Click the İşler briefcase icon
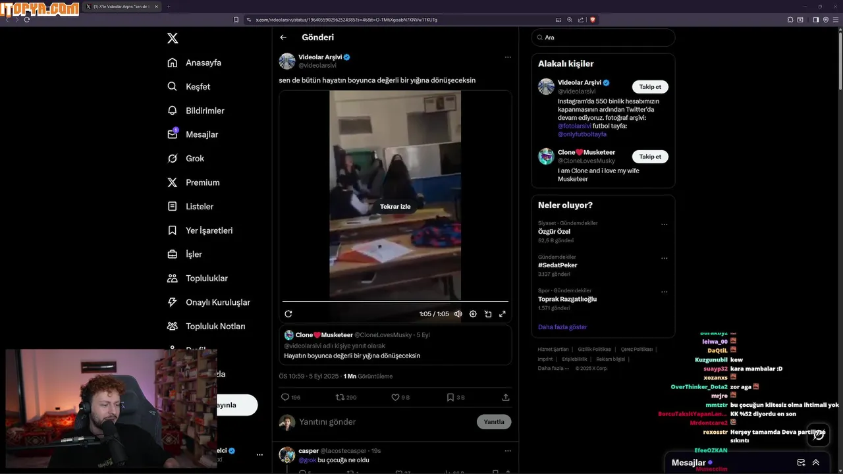 173,254
